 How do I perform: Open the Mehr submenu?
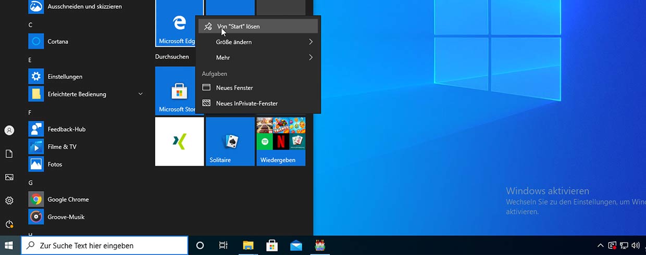(x=258, y=57)
